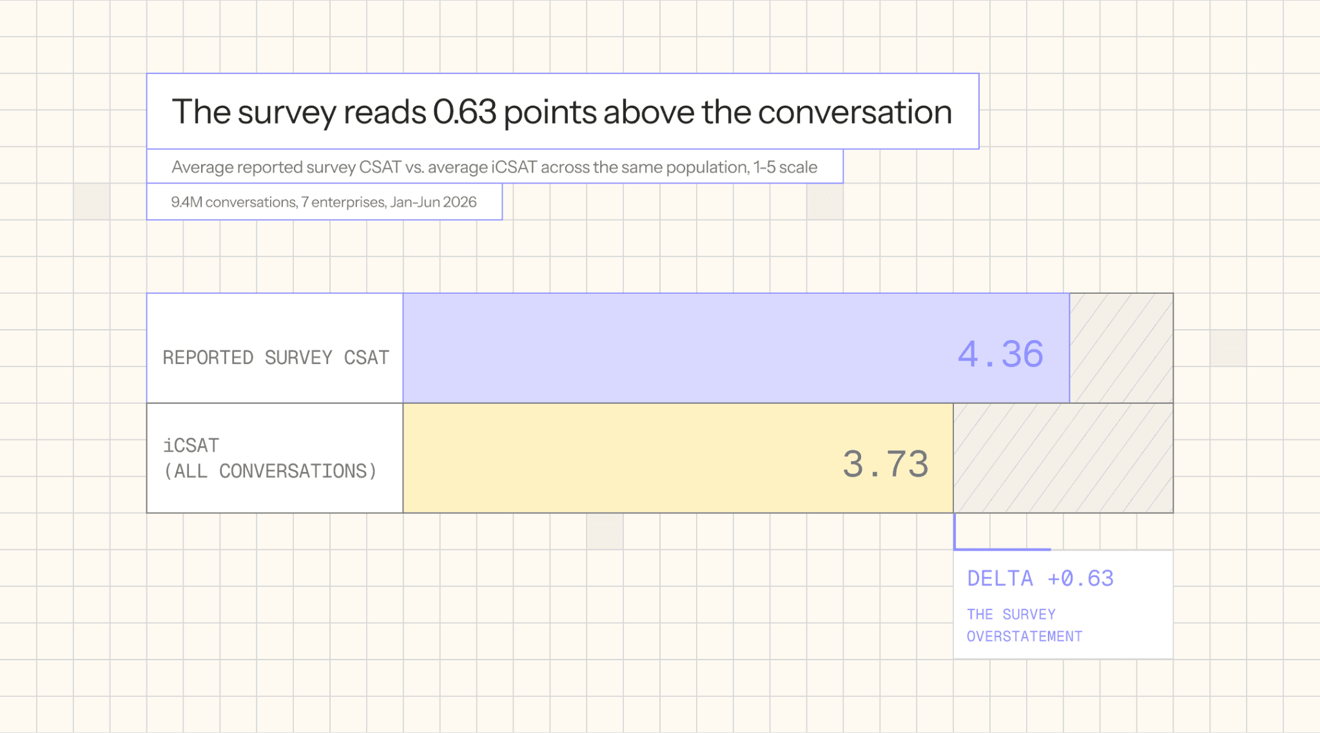Click the shaded grid square right of subtitle
The height and width of the screenshot is (733, 1320).
point(825,202)
